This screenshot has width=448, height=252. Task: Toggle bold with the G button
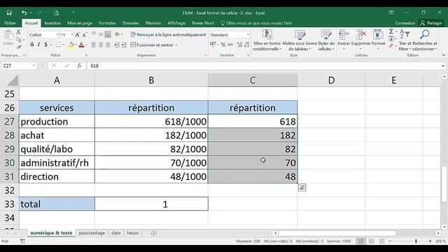[32, 45]
